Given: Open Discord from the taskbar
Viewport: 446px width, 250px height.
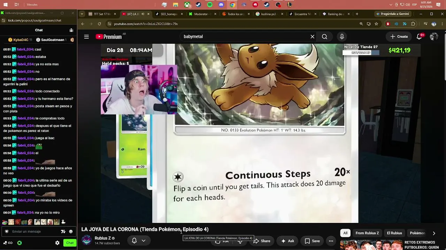Looking at the screenshot, I should tap(221, 5).
